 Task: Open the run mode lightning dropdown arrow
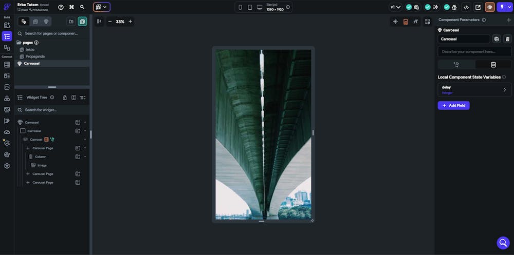(x=510, y=7)
